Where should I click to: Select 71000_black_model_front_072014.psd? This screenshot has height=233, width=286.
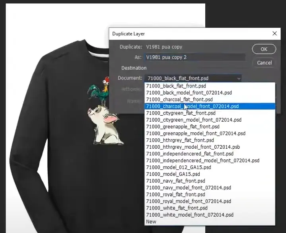point(210,93)
